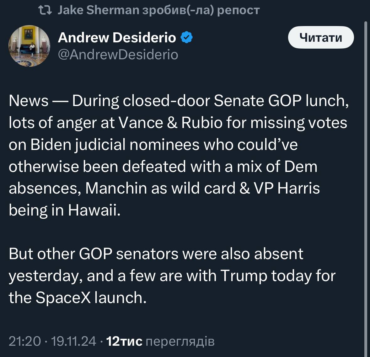Image resolution: width=370 pixels, height=357 pixels.
Task: Click the 21:20 post timestamp
Action: pyautogui.click(x=25, y=341)
